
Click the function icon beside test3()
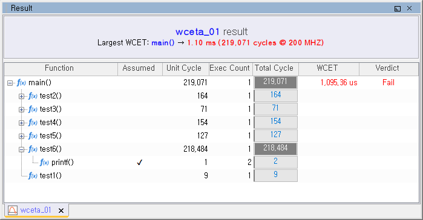33,109
